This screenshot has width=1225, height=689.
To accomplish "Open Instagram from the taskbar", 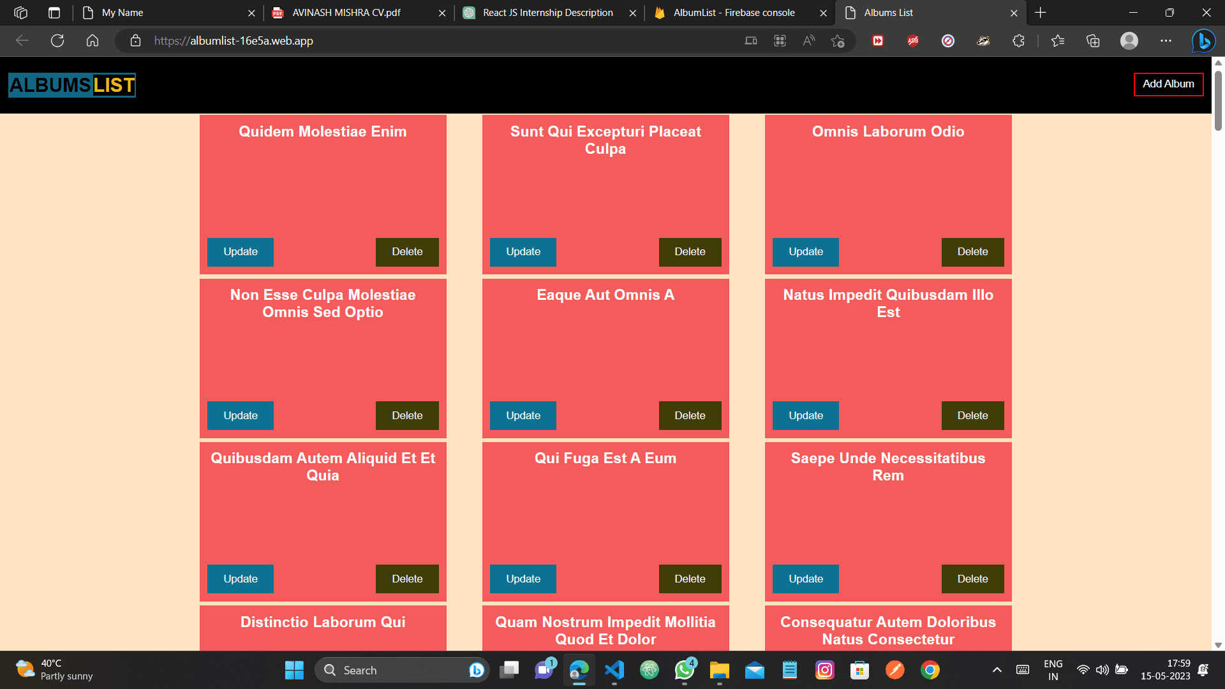I will coord(824,670).
